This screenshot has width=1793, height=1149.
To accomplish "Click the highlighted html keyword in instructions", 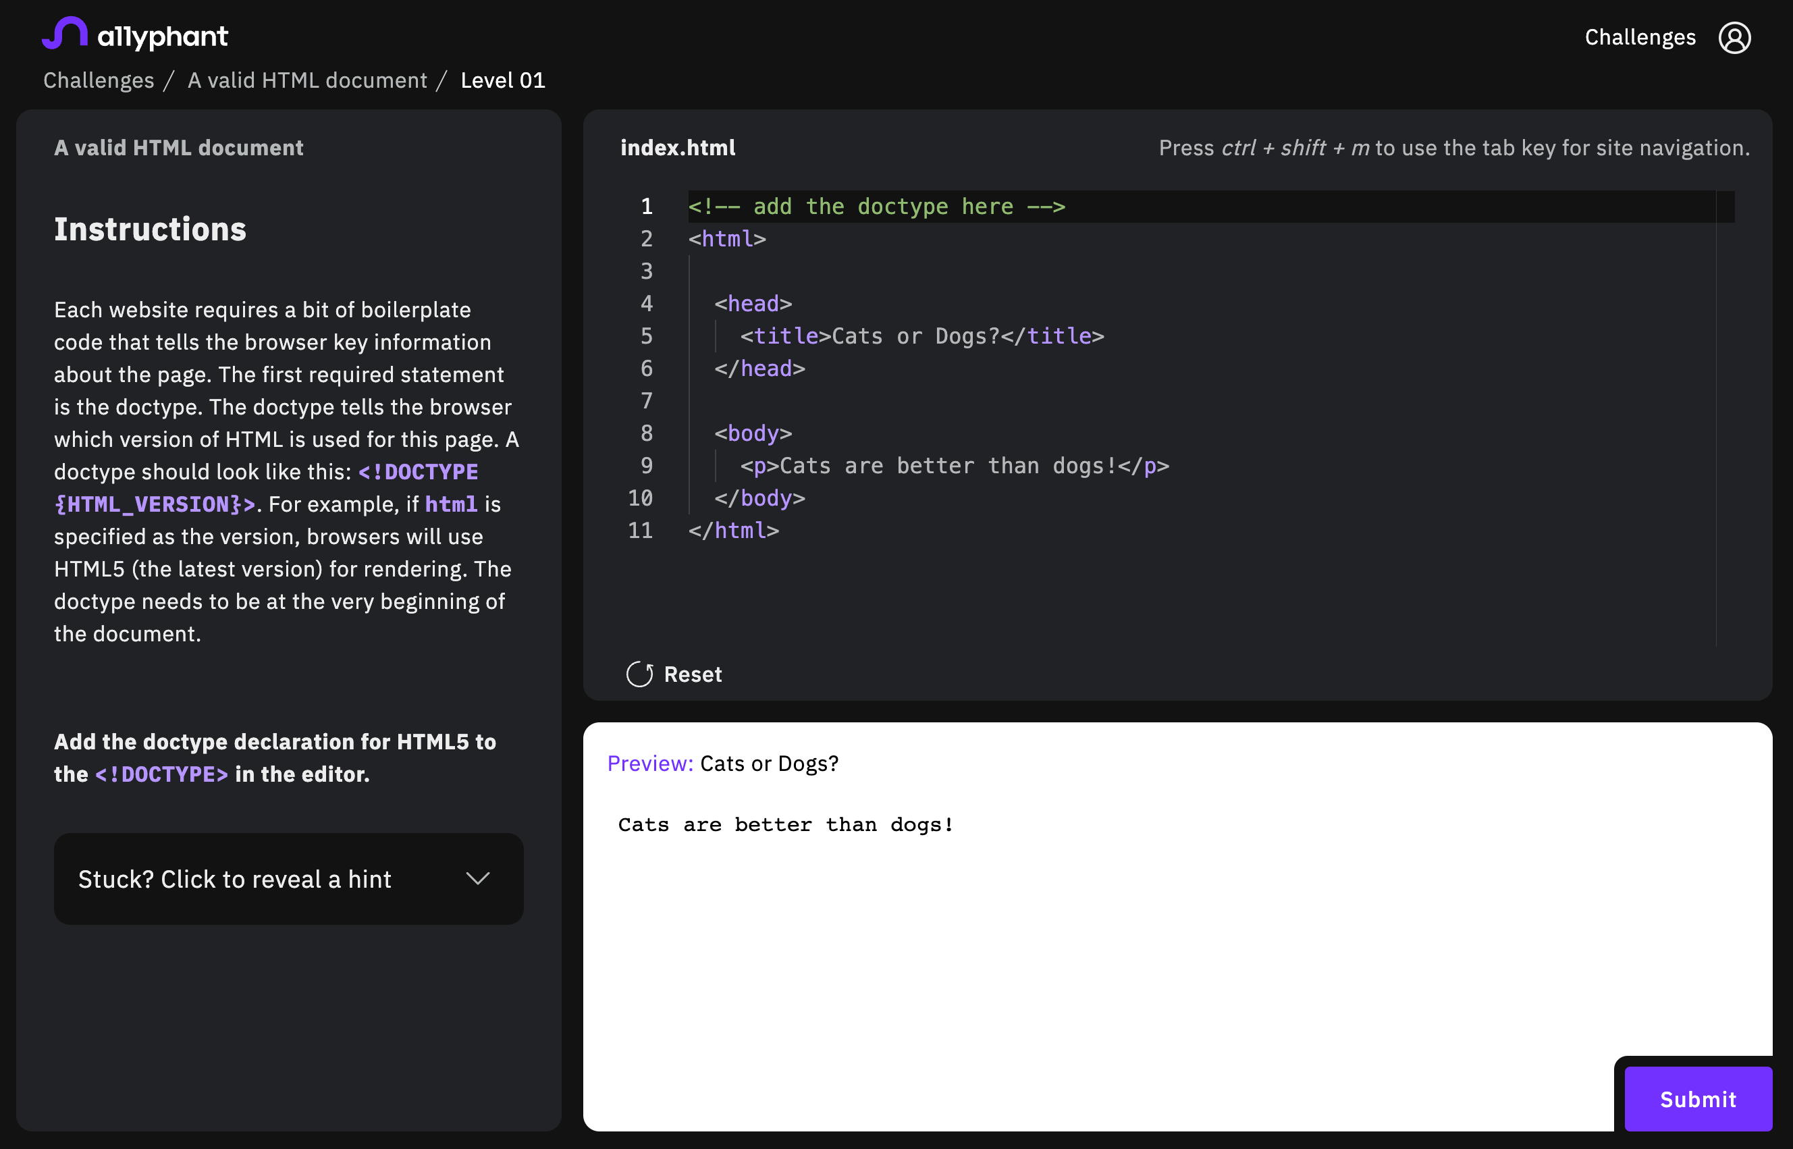I will click(x=451, y=504).
